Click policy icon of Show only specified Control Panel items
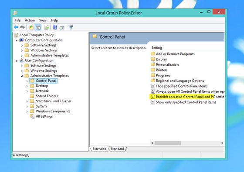The height and width of the screenshot is (172, 244). [153, 102]
